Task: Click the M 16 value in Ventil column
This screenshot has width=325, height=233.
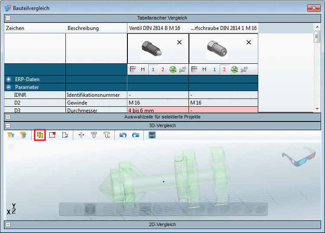Action: tap(158, 103)
